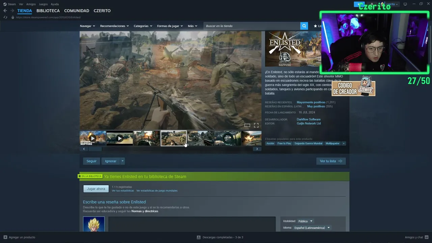Switch to the BIBLIOTECA tab
Viewport: 432px width, 243px height.
click(x=48, y=11)
